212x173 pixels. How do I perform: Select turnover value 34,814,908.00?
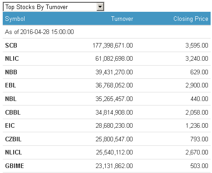(x=114, y=112)
